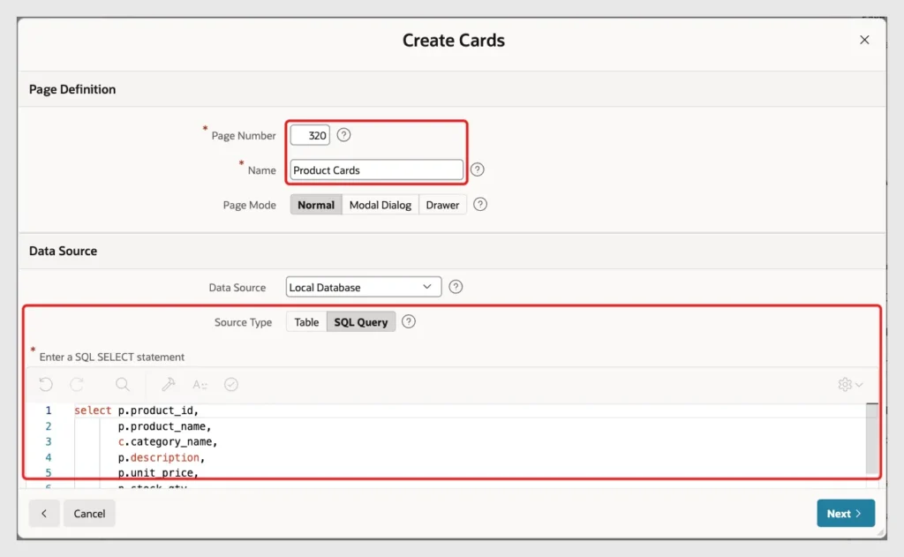The image size is (904, 557).
Task: Close the Create Cards dialog
Action: click(864, 40)
